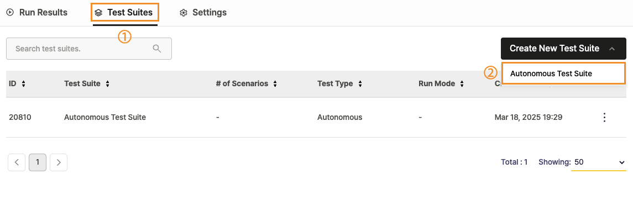Focus the Search test suites field
633x200 pixels.
[x=89, y=49]
